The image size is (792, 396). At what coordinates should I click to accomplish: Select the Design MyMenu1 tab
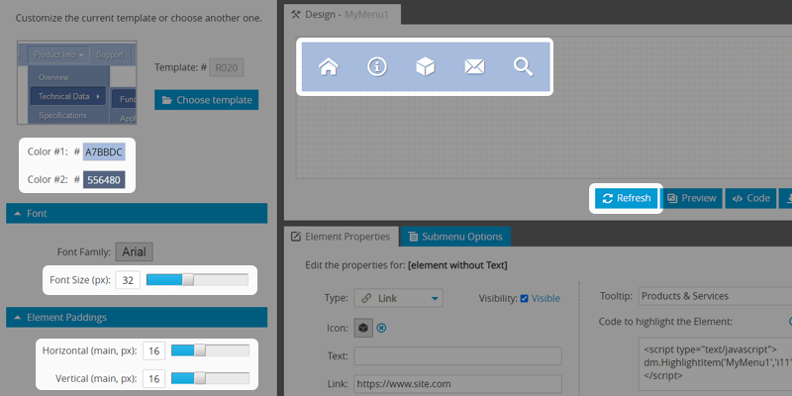(343, 15)
